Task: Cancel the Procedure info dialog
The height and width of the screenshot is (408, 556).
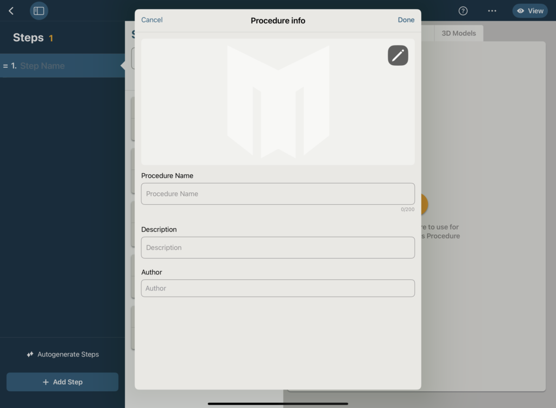Action: point(152,20)
